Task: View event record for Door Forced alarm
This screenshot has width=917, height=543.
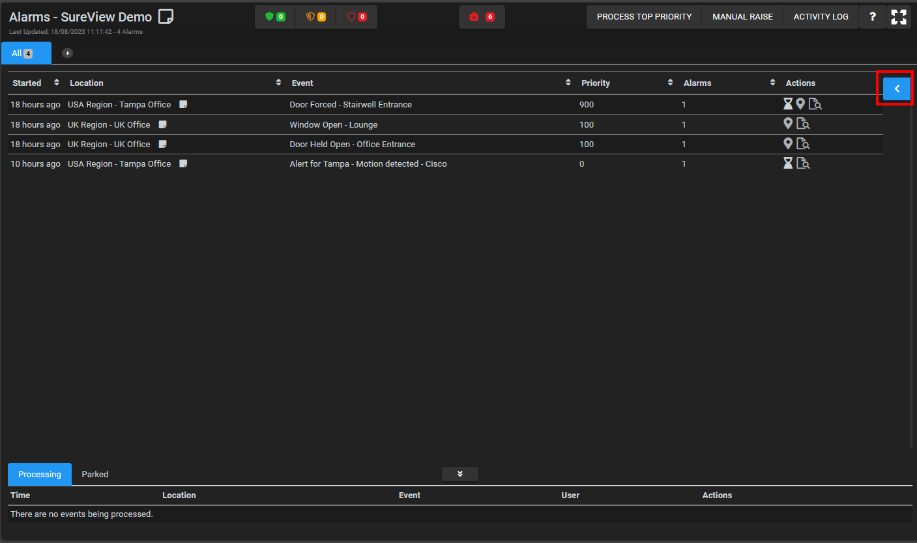Action: click(x=815, y=104)
